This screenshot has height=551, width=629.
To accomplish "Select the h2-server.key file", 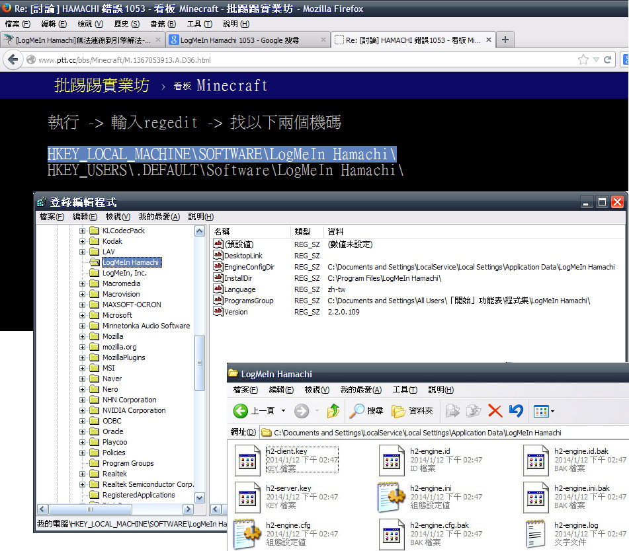I will coord(287,497).
